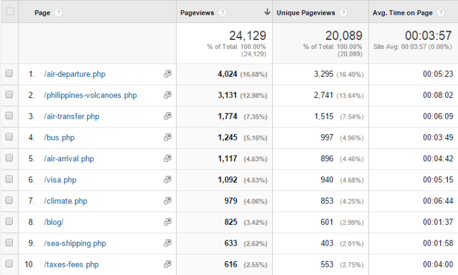The width and height of the screenshot is (458, 275).
Task: Open the /air-arrival.php page link
Action: 69,159
